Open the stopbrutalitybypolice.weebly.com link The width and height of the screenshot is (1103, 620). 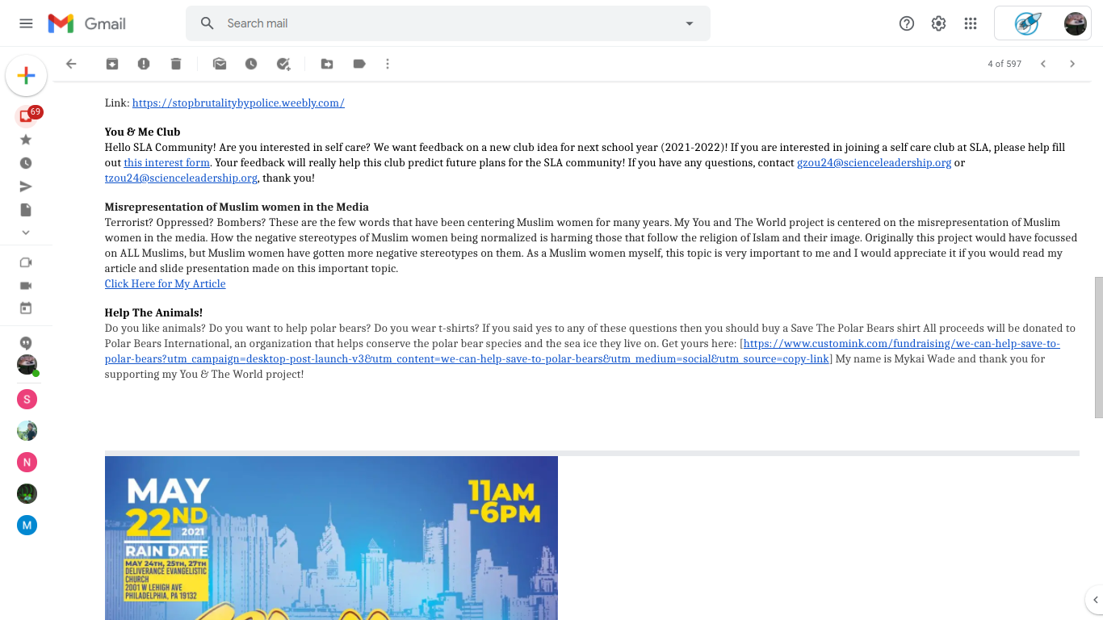click(238, 103)
